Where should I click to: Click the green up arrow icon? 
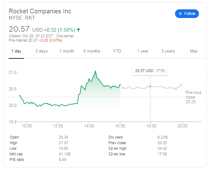click(x=78, y=30)
